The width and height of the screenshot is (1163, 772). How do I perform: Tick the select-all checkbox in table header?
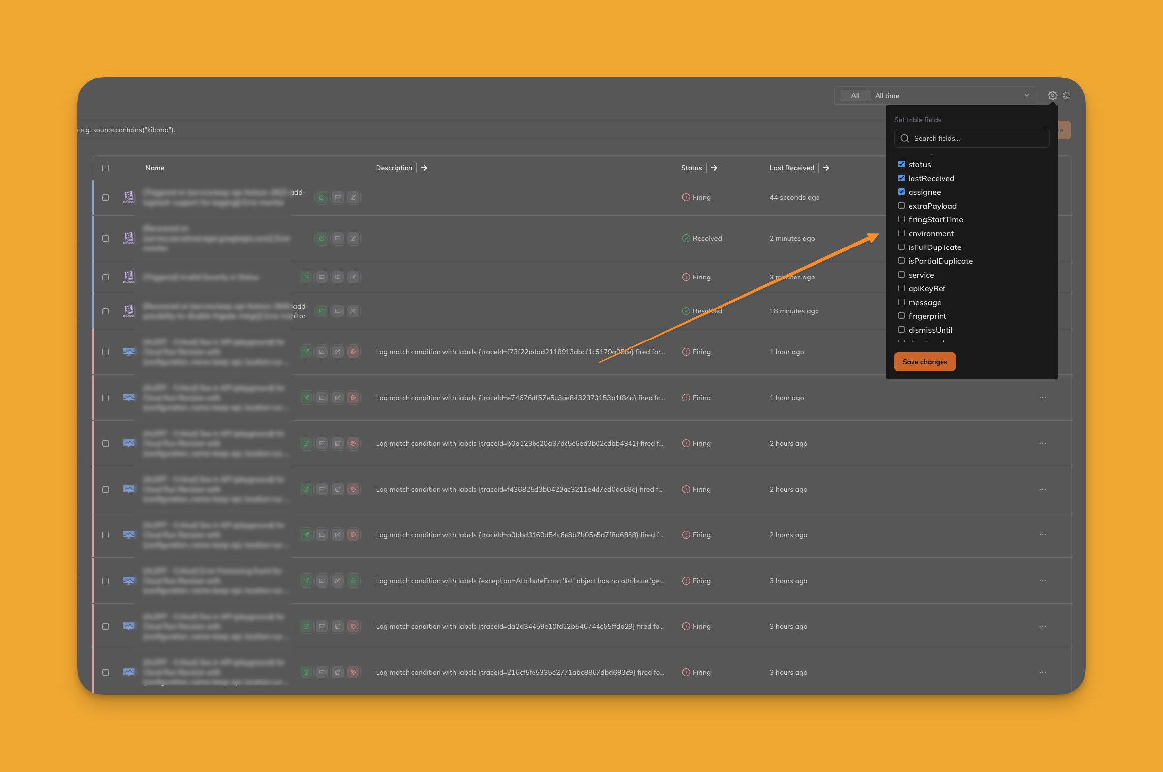coord(105,168)
